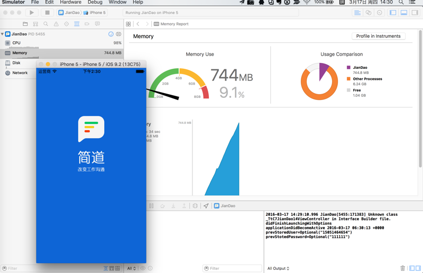Open the find navigator search icon

pos(46,24)
